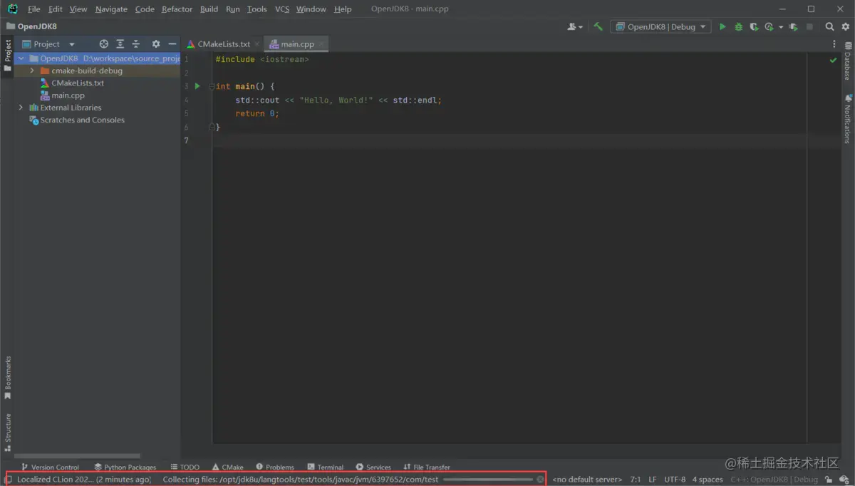Expand the External Libraries node
Image resolution: width=855 pixels, height=486 pixels.
pos(21,108)
